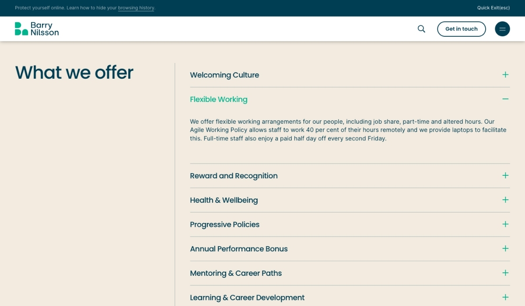Screen dimensions: 525x306
Task: Open the round hamburger menu button
Action: (x=502, y=29)
